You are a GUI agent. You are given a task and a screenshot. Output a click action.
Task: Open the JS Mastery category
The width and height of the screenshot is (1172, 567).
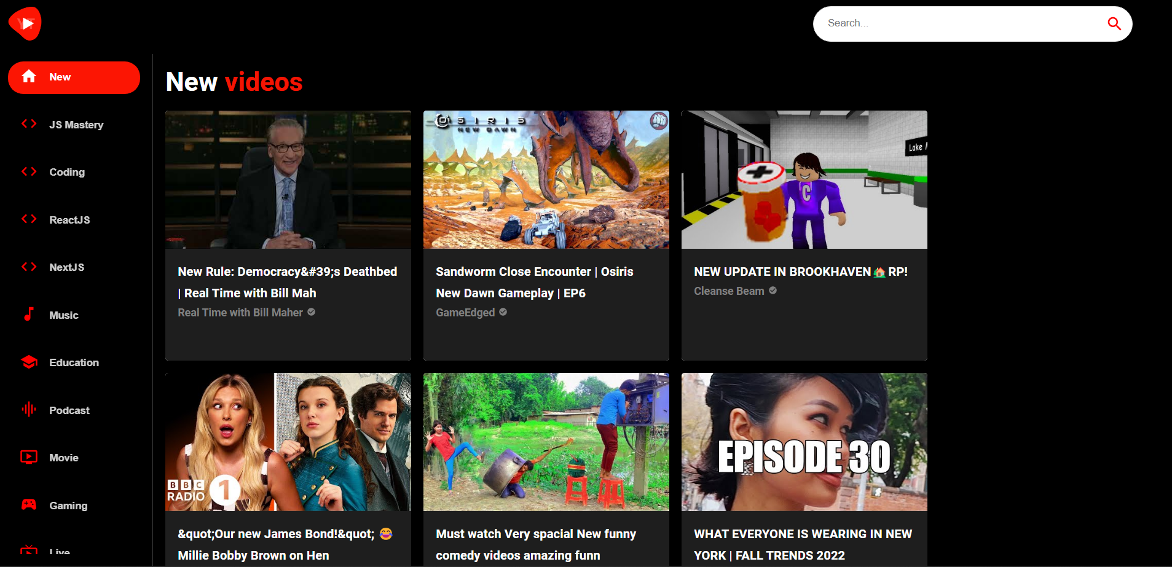(x=76, y=125)
